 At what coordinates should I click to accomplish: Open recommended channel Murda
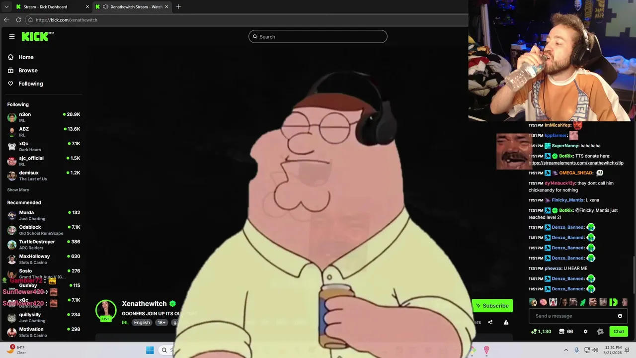44,215
